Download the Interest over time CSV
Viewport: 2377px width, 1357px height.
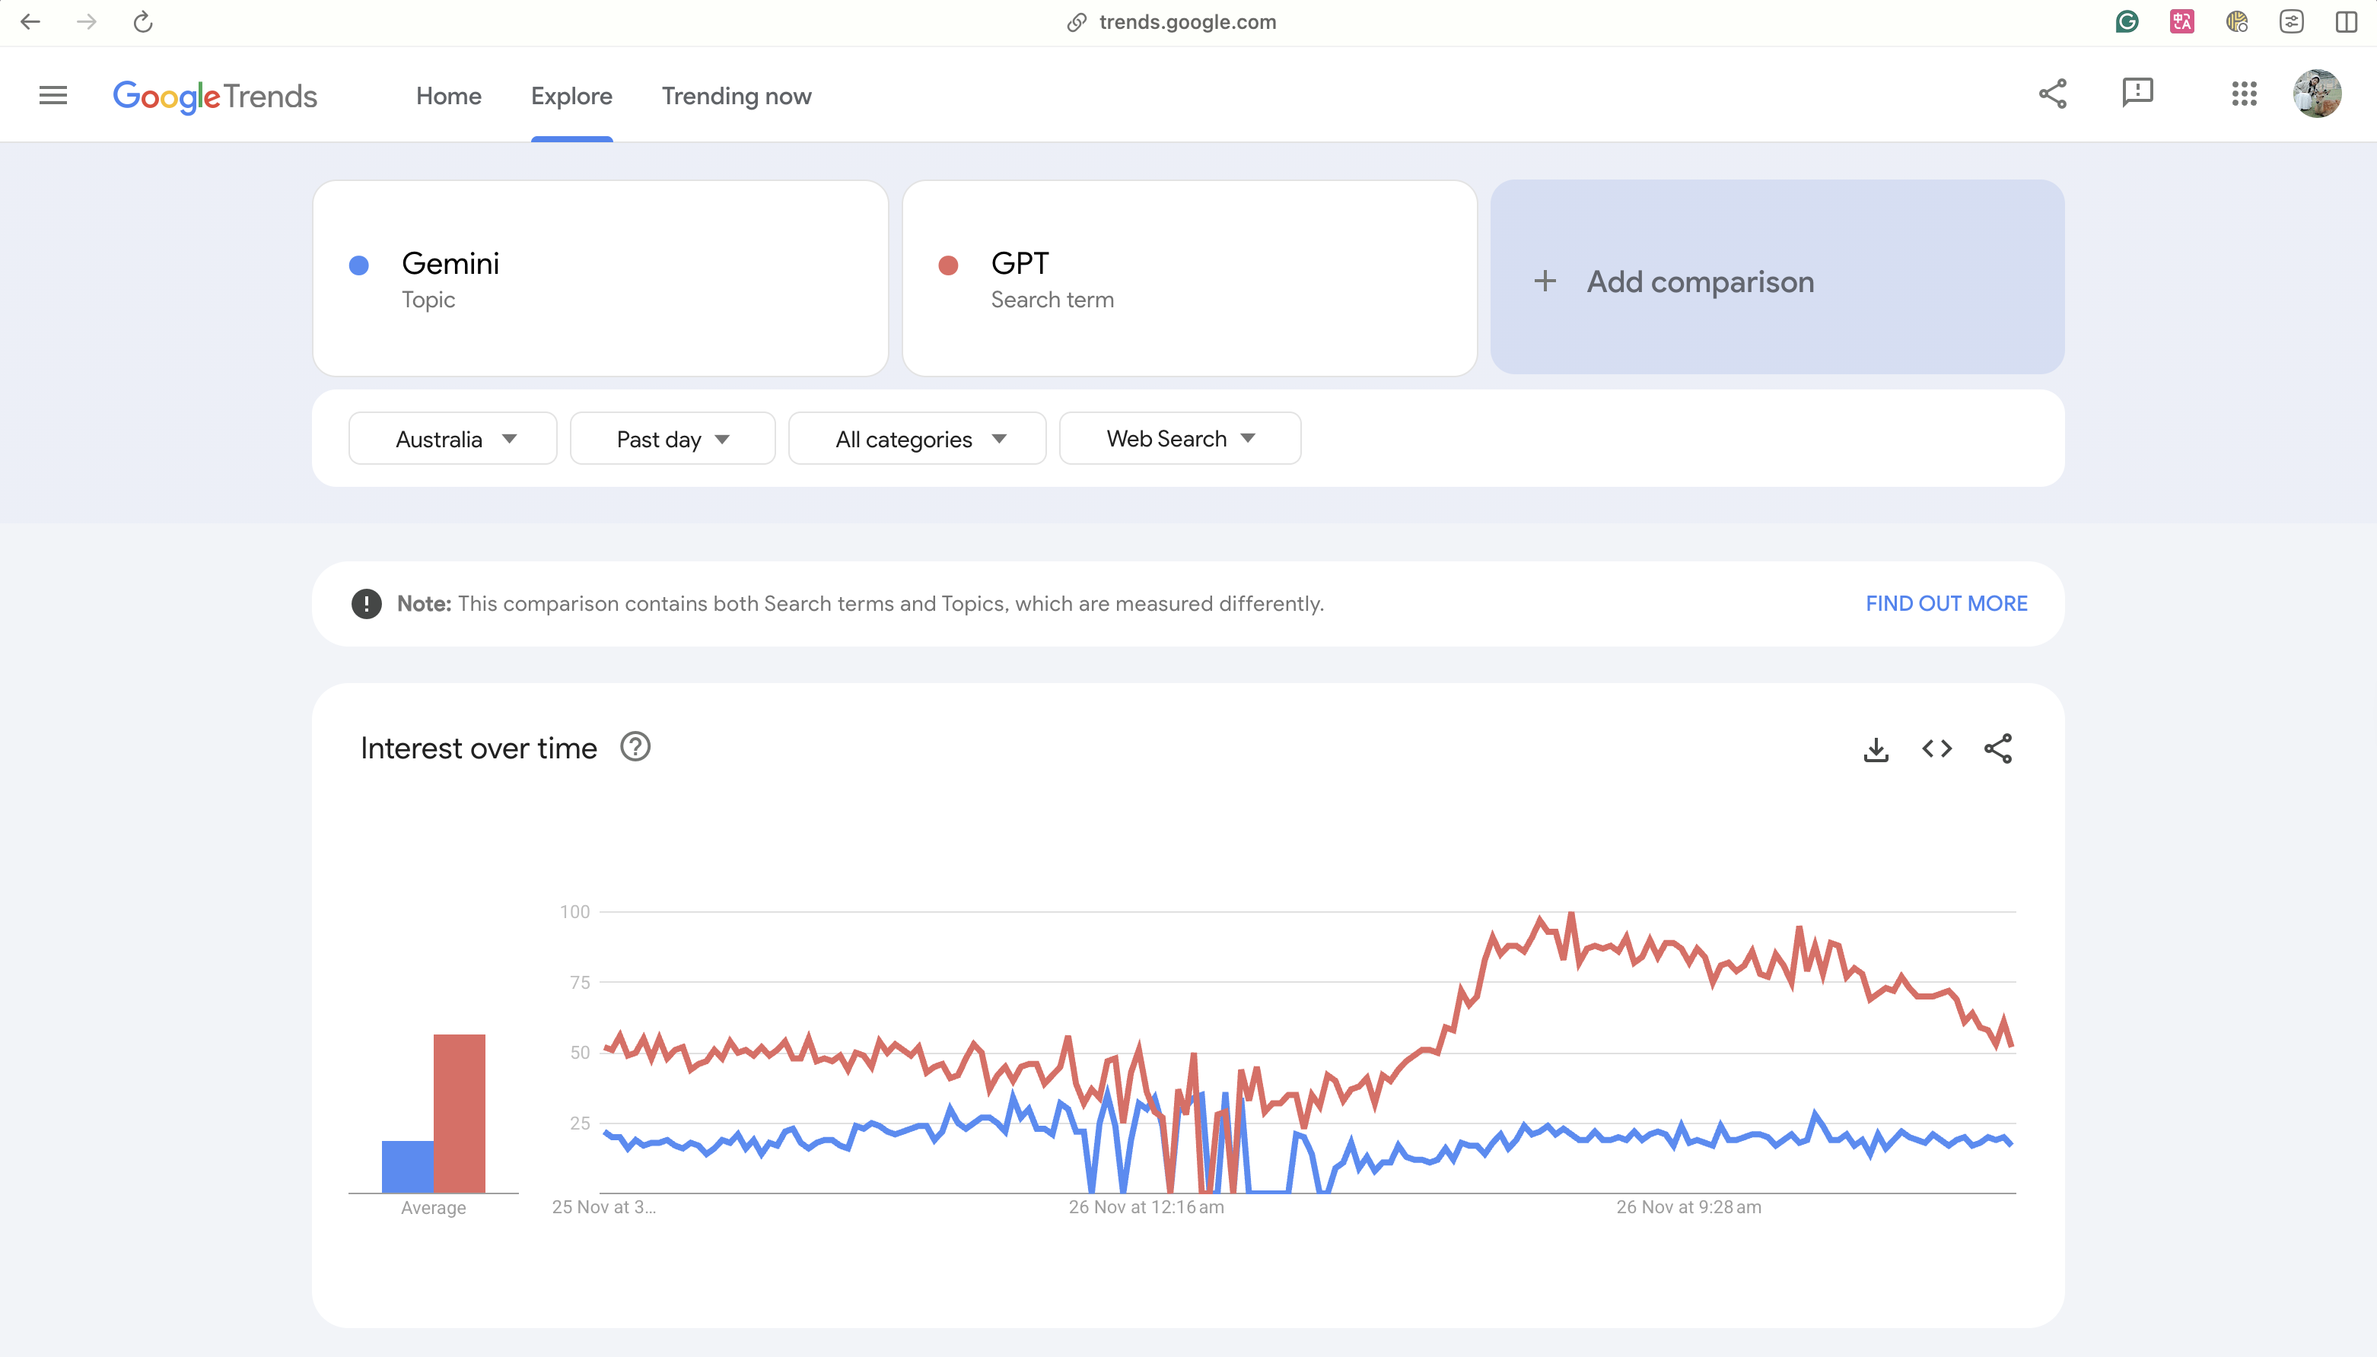(x=1876, y=749)
